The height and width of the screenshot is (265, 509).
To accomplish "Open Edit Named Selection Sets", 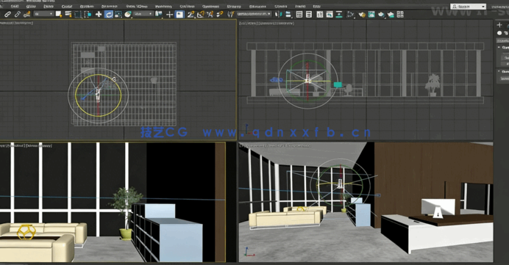I will click(x=230, y=14).
